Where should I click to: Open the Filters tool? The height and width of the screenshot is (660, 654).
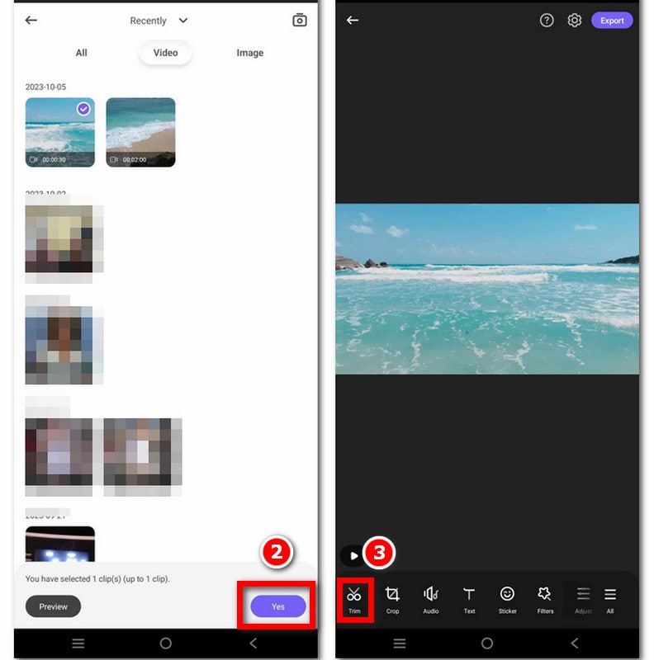tap(545, 600)
